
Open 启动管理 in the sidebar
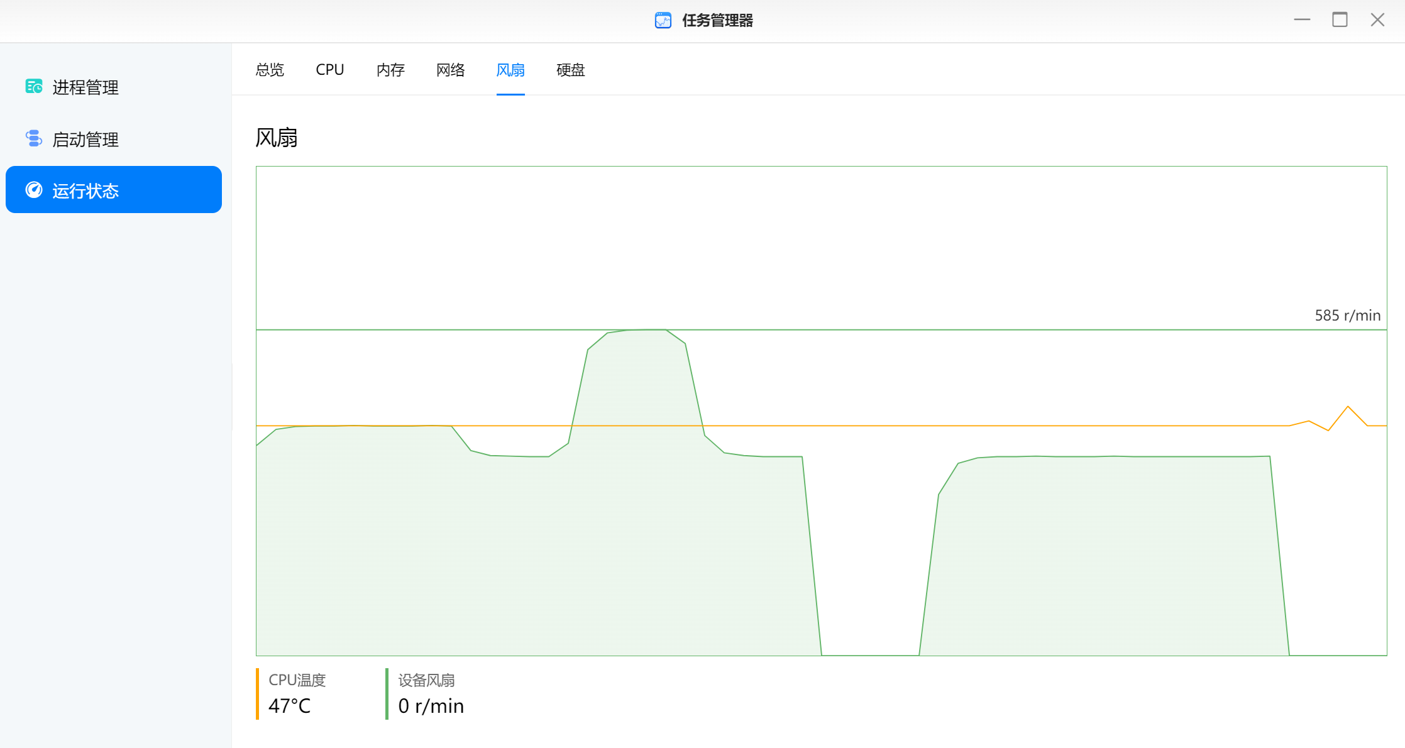pyautogui.click(x=85, y=139)
